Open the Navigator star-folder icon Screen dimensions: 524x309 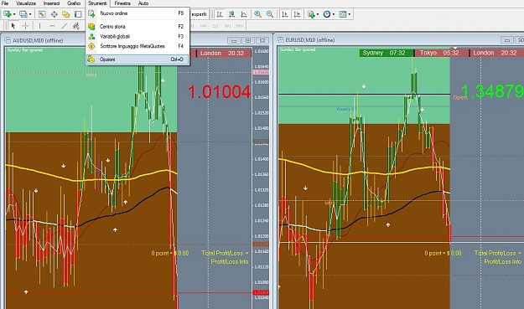(x=66, y=14)
